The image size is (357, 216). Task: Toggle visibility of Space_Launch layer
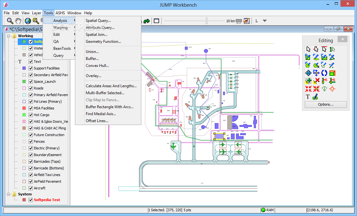click(x=30, y=82)
